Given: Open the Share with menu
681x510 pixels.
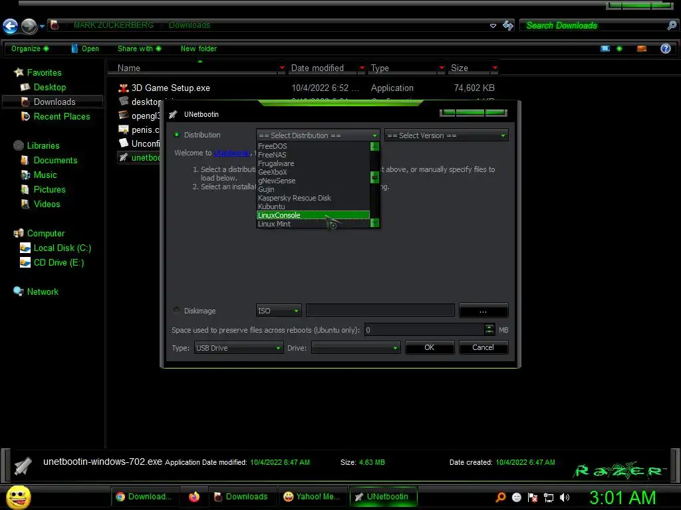Looking at the screenshot, I should [x=140, y=48].
